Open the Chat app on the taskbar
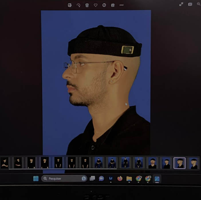 [x=101, y=178]
